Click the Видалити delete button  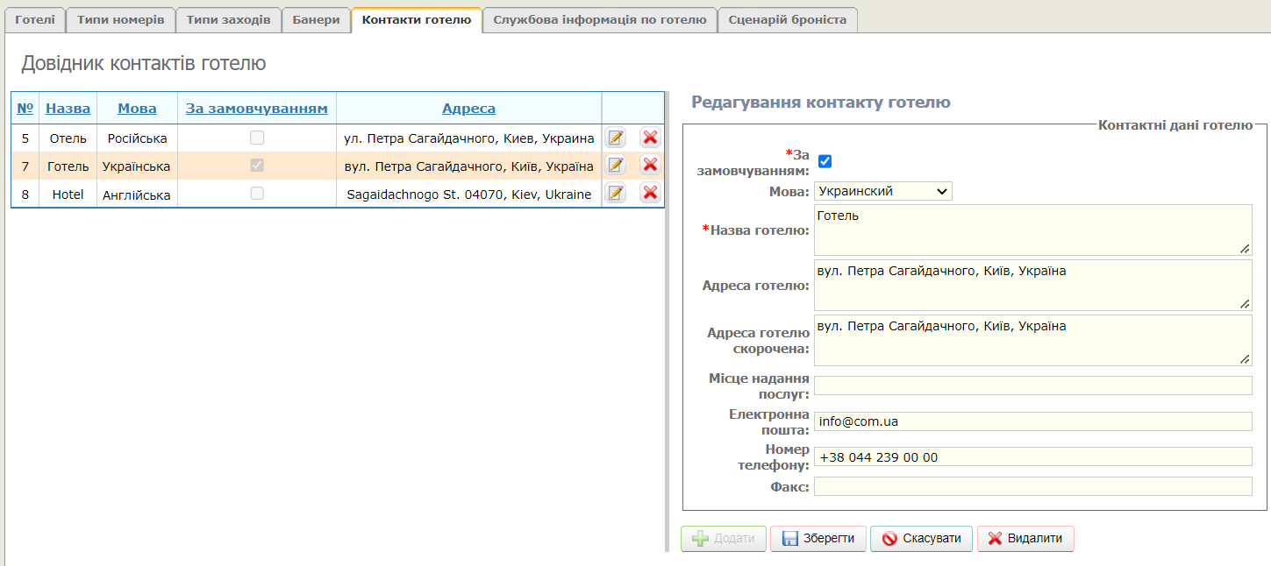[1025, 539]
